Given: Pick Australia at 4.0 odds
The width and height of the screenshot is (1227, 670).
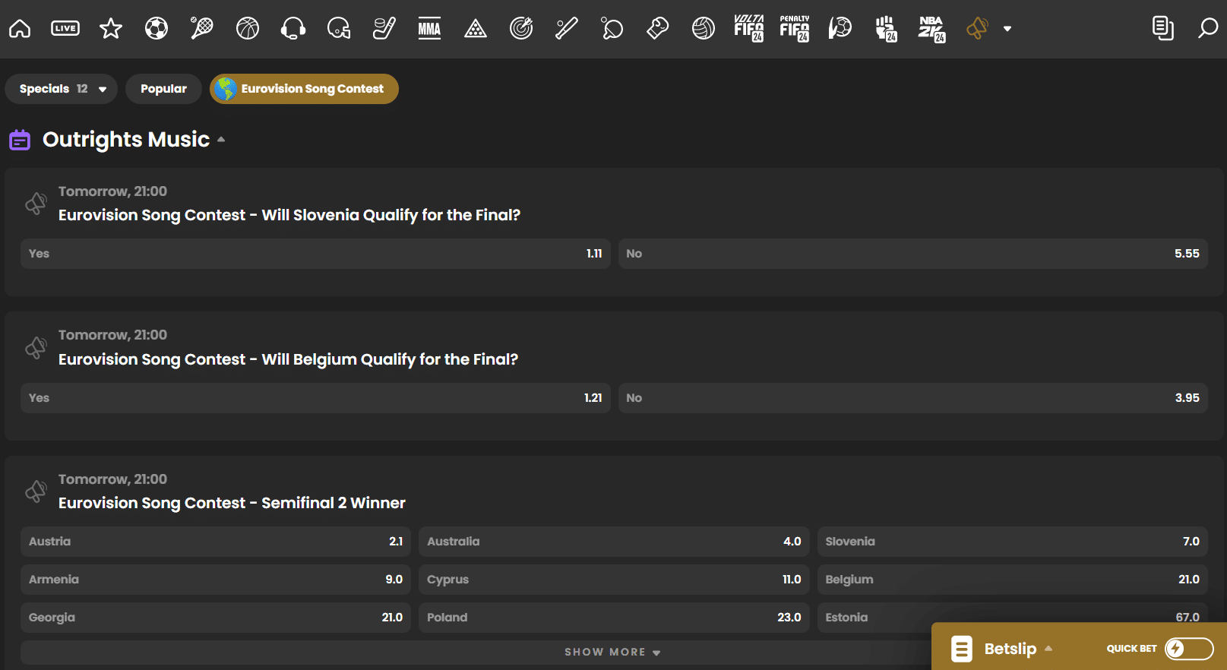Looking at the screenshot, I should pos(614,542).
